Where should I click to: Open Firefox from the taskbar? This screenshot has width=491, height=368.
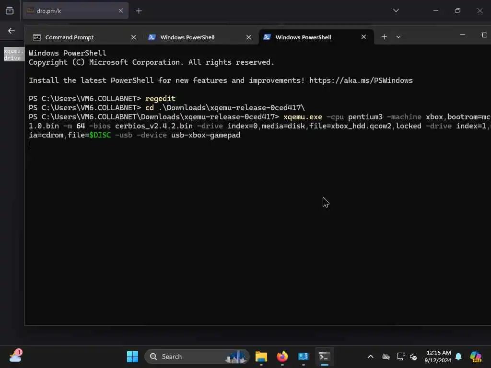(282, 356)
